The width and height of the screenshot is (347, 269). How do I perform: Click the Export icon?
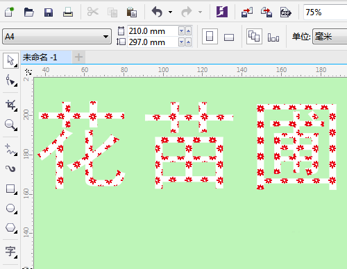pyautogui.click(x=266, y=12)
